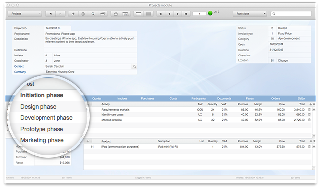This screenshot has width=322, height=187.
Task: Open the Orders tab
Action: tap(275, 99)
